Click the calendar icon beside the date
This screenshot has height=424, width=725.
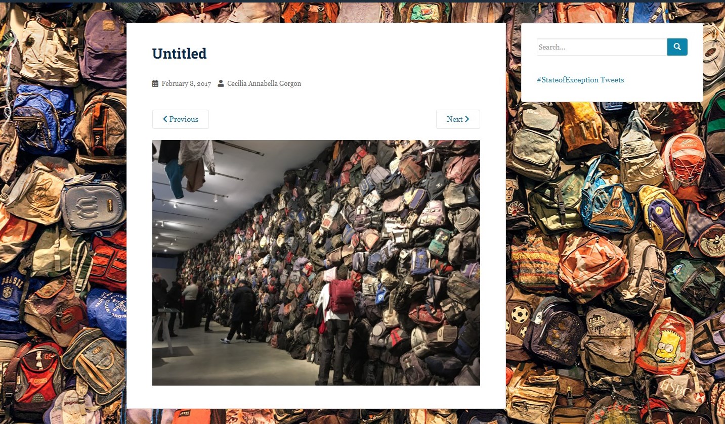[155, 83]
